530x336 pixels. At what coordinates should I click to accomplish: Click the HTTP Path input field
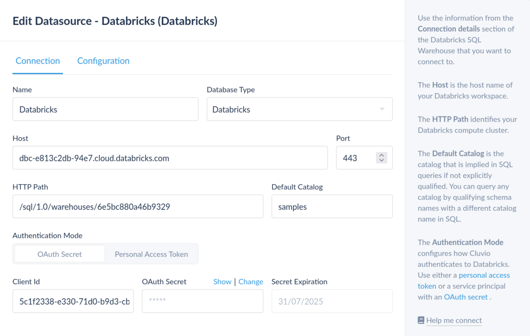click(x=138, y=206)
